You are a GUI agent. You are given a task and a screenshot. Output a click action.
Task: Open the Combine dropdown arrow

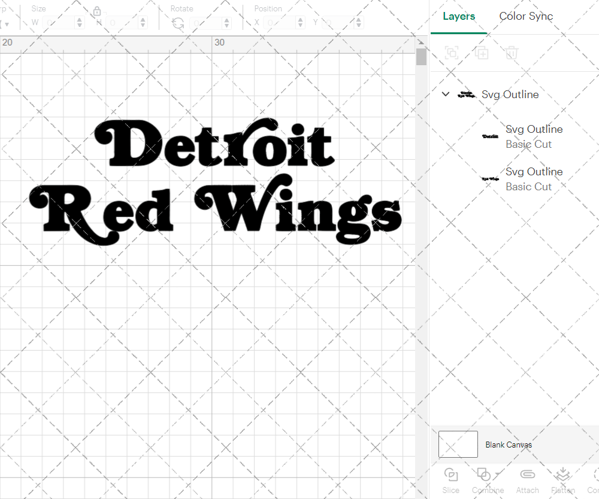click(x=497, y=474)
